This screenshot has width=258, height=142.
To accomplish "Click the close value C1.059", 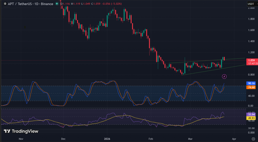I will (96, 4).
